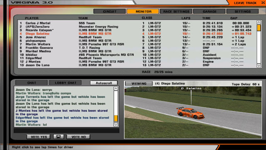The height and width of the screenshot is (150, 266).
Task: Open the Race Settings tab
Action: coord(176,11)
